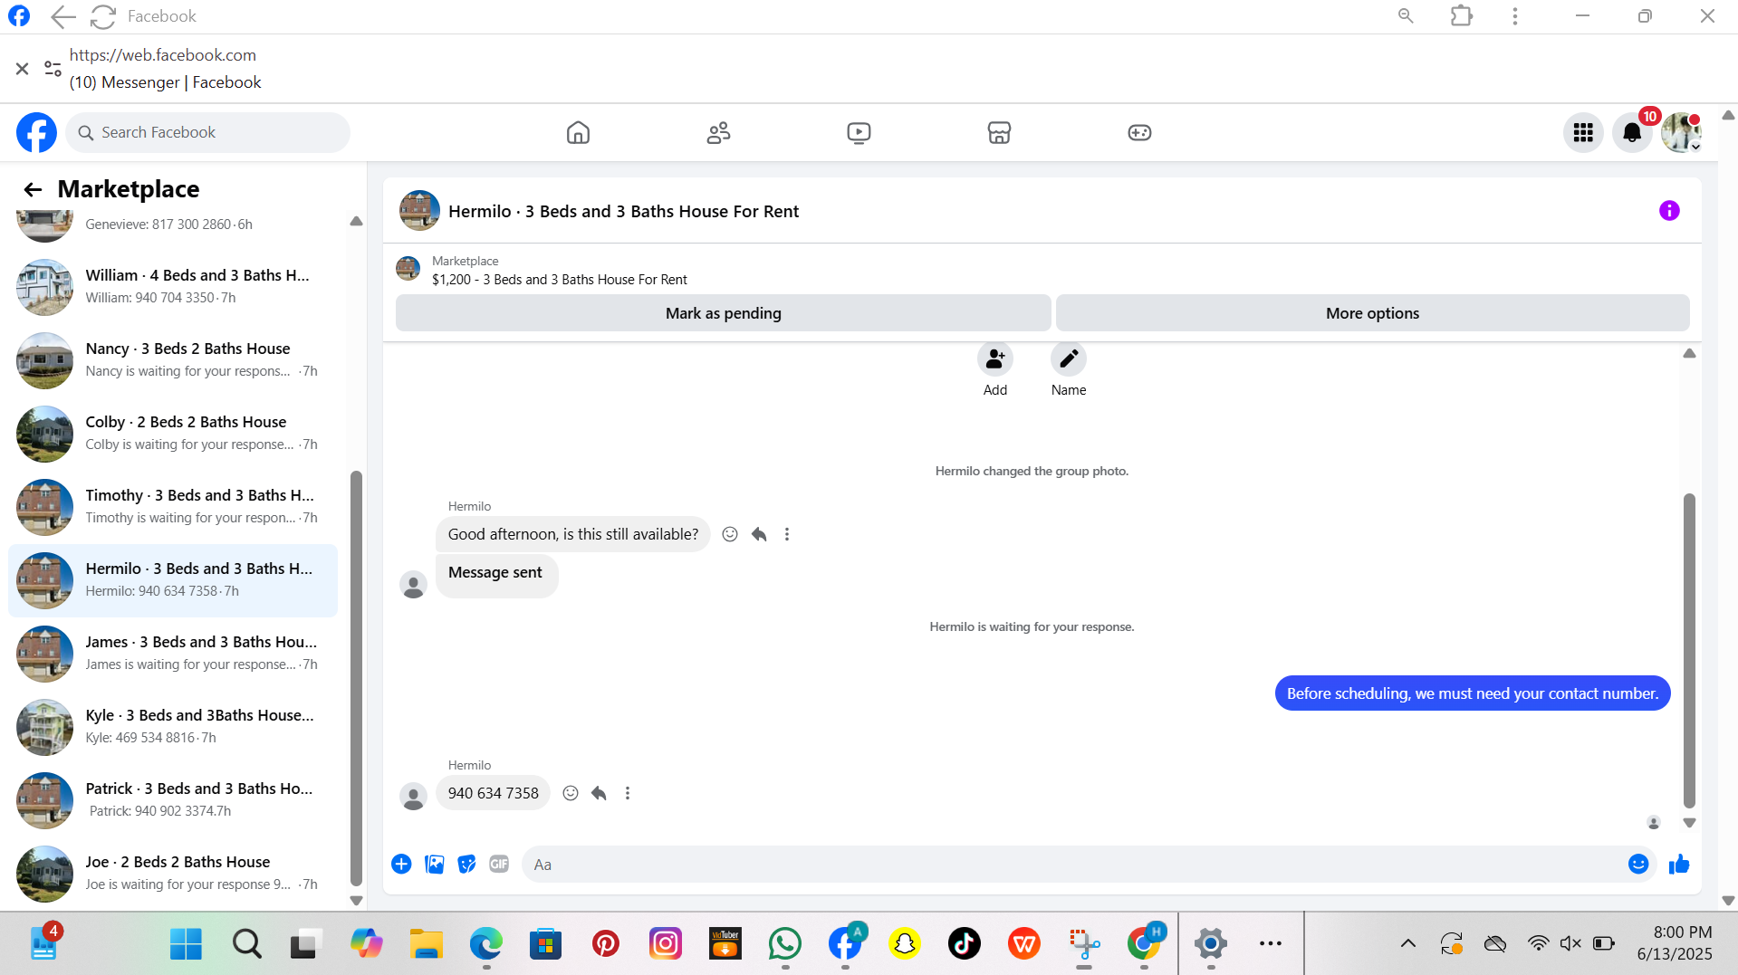Show hidden tray icons chevron

[x=1408, y=944]
